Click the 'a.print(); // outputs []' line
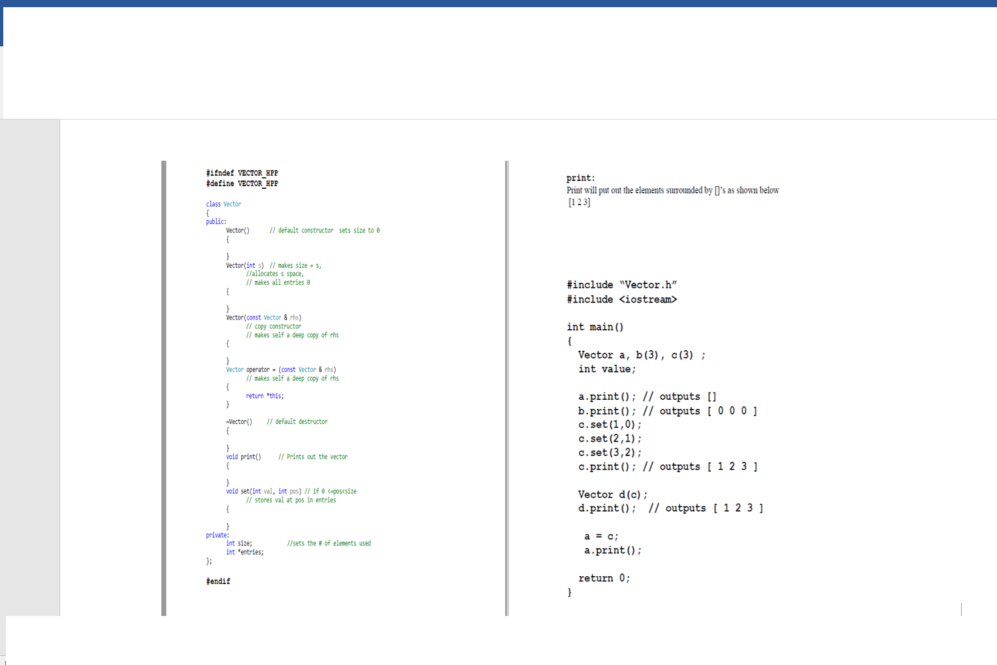Viewport: 997px width, 665px height. [x=647, y=397]
